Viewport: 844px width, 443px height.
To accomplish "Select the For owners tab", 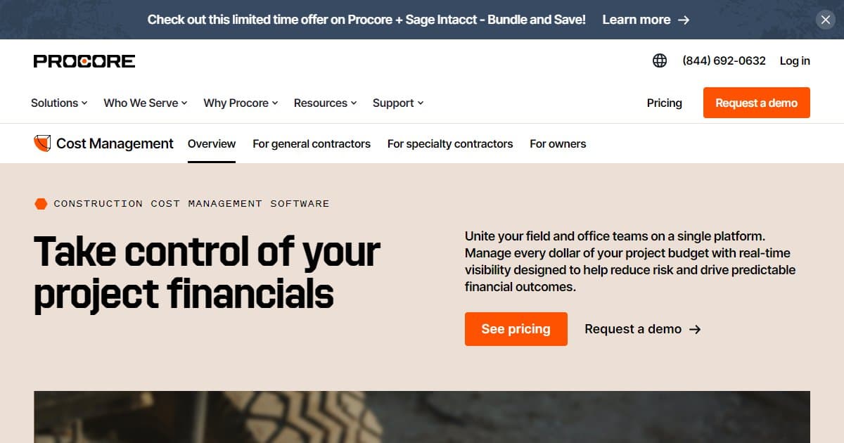I will pos(558,143).
